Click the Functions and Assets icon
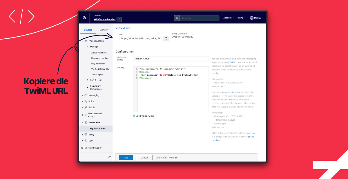The height and width of the screenshot is (179, 348). pyautogui.click(x=86, y=115)
